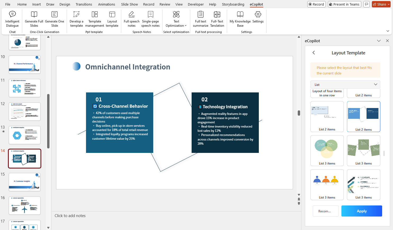Switch to the Storyboarding tab
Viewport: 393px width, 230px height.
233,4
